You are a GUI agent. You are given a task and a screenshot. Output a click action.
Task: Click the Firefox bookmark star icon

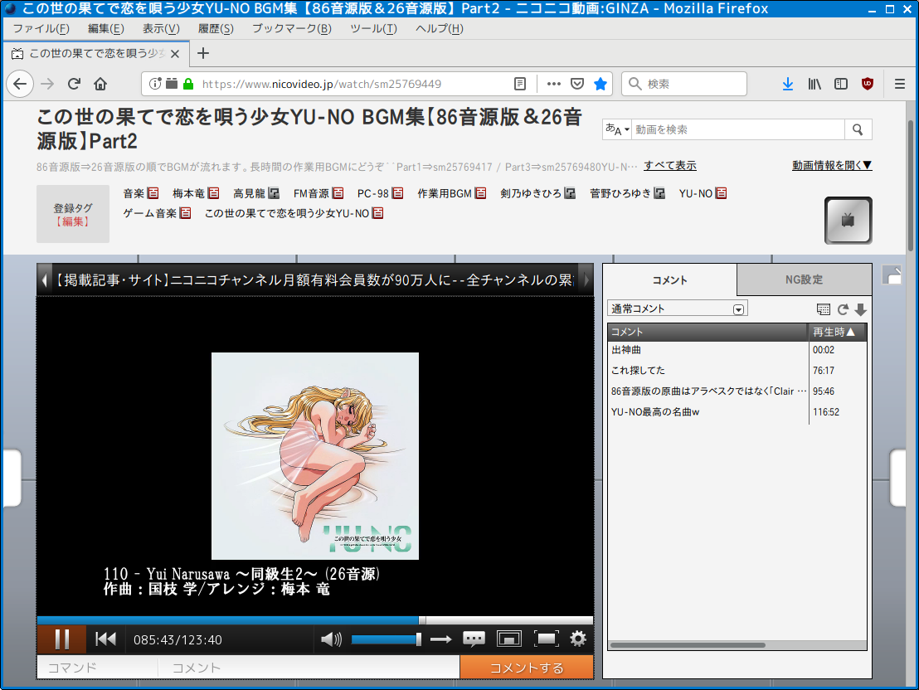pyautogui.click(x=601, y=84)
